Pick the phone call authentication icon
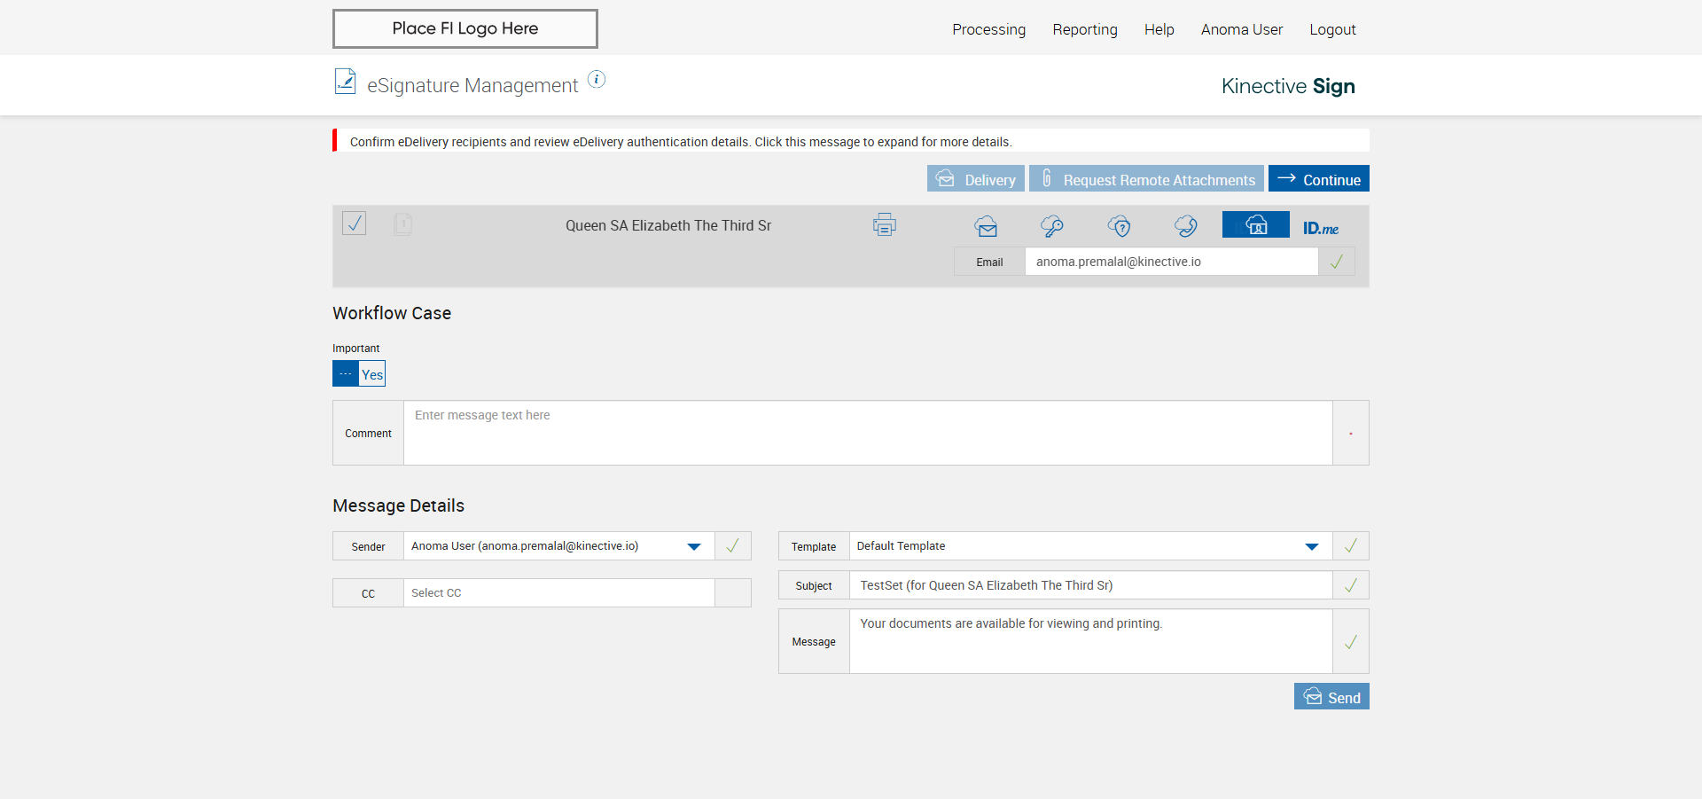The height and width of the screenshot is (799, 1702). 1186,226
